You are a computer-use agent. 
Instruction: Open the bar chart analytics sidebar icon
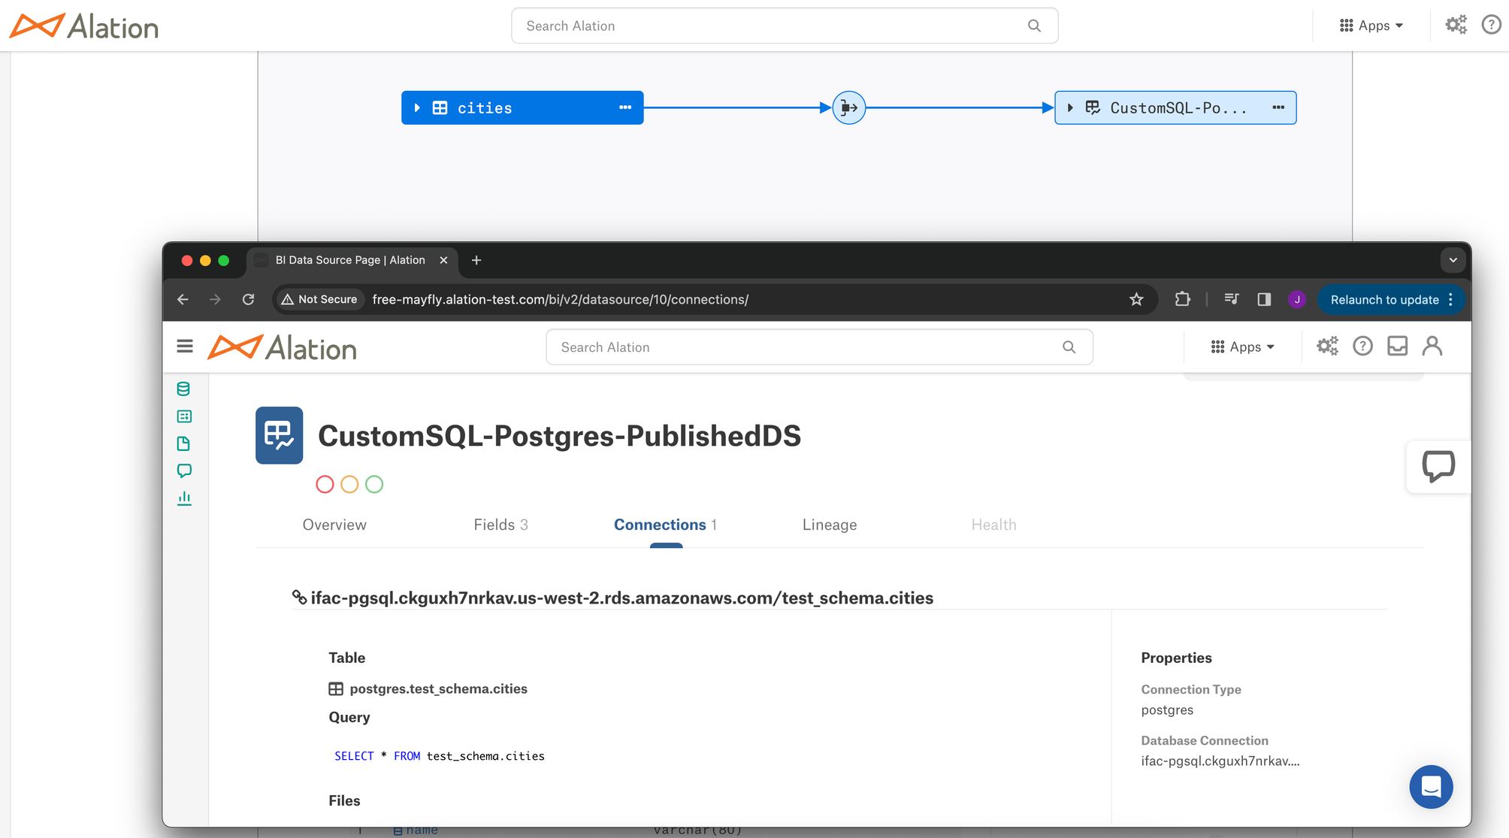click(x=183, y=498)
